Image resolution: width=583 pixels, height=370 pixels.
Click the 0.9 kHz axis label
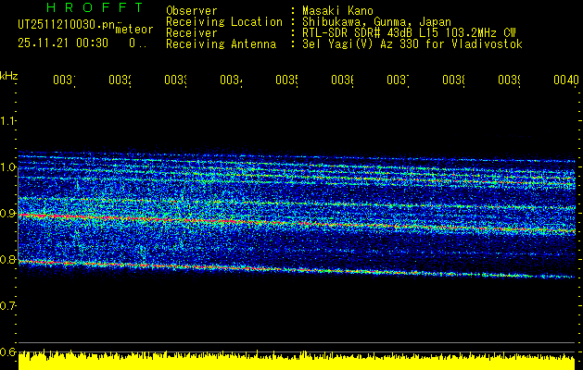[x=7, y=214]
